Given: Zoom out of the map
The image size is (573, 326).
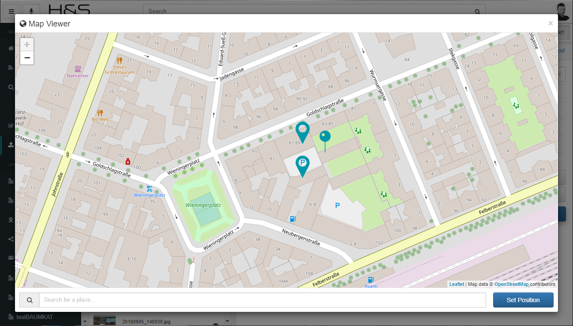Looking at the screenshot, I should coord(27,58).
